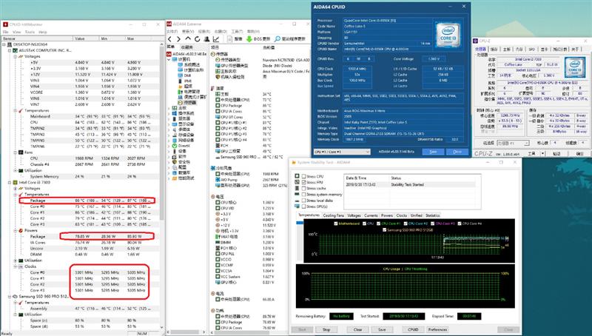Select 计算机名称 in the AIDA64 tree
Screen dimensions: 592x336
coord(191,70)
